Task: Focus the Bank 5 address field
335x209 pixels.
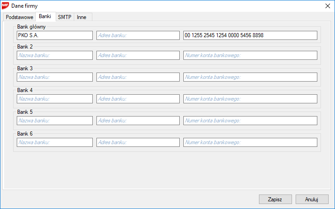Action: tap(138, 121)
